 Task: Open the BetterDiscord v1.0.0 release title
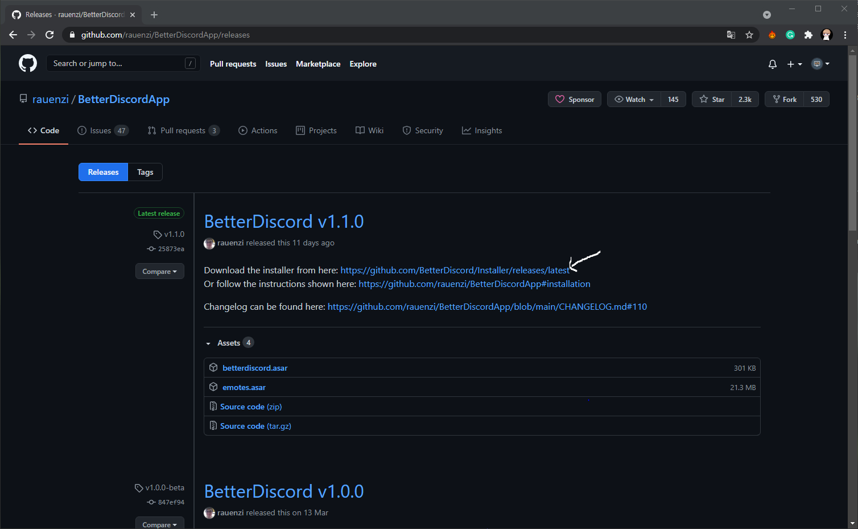(283, 491)
